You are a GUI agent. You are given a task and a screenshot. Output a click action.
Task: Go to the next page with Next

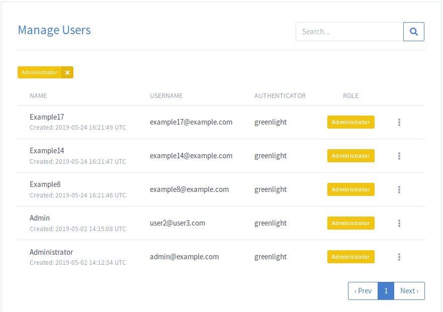click(409, 291)
